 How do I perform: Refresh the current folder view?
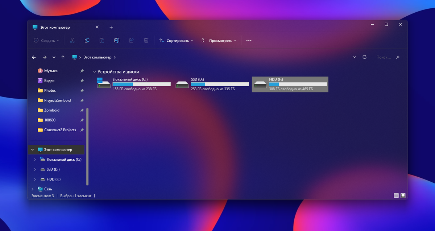coord(364,57)
